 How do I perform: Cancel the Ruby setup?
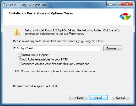121,98
